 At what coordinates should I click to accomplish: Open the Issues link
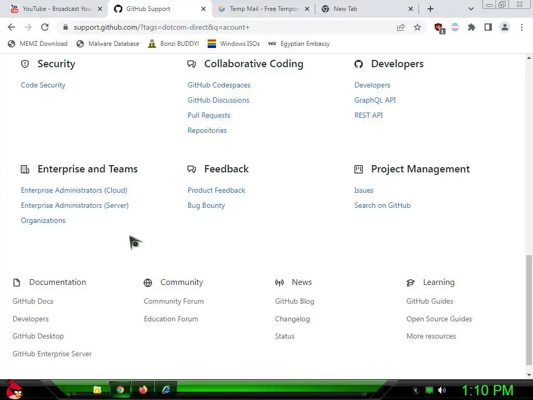pos(364,190)
